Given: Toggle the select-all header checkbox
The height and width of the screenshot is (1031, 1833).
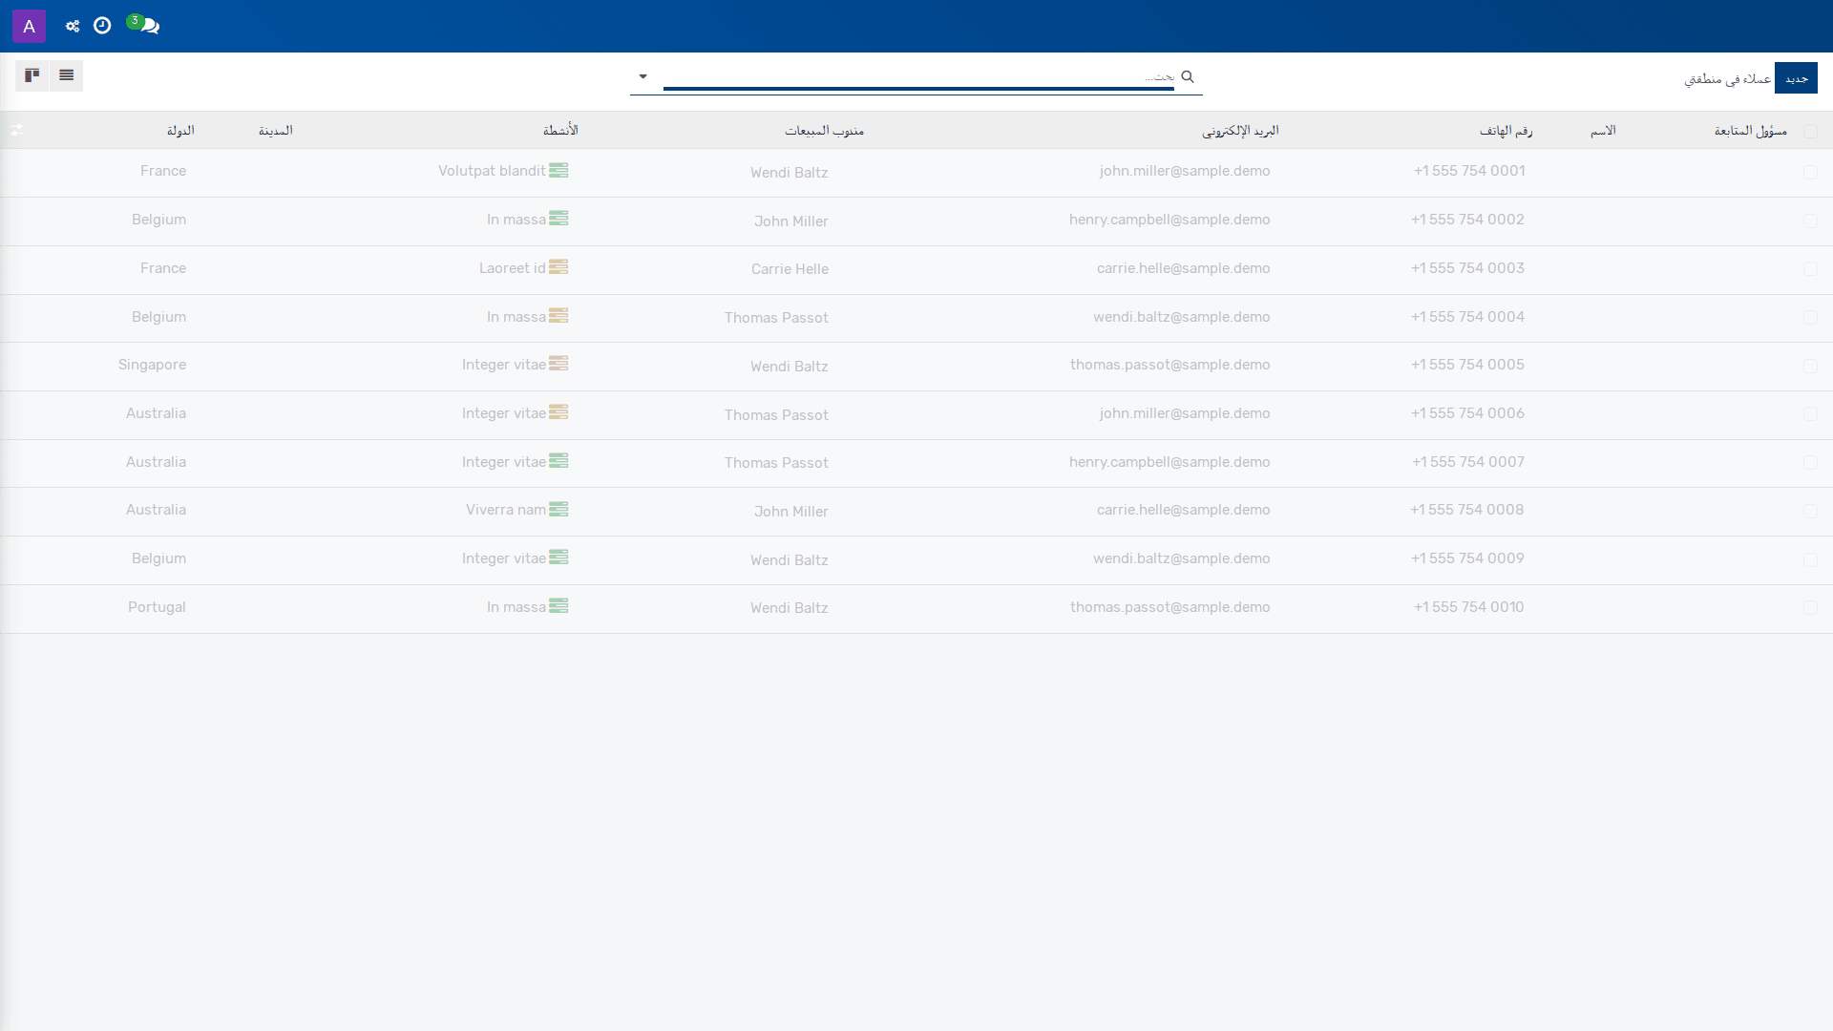Looking at the screenshot, I should coord(1810,132).
